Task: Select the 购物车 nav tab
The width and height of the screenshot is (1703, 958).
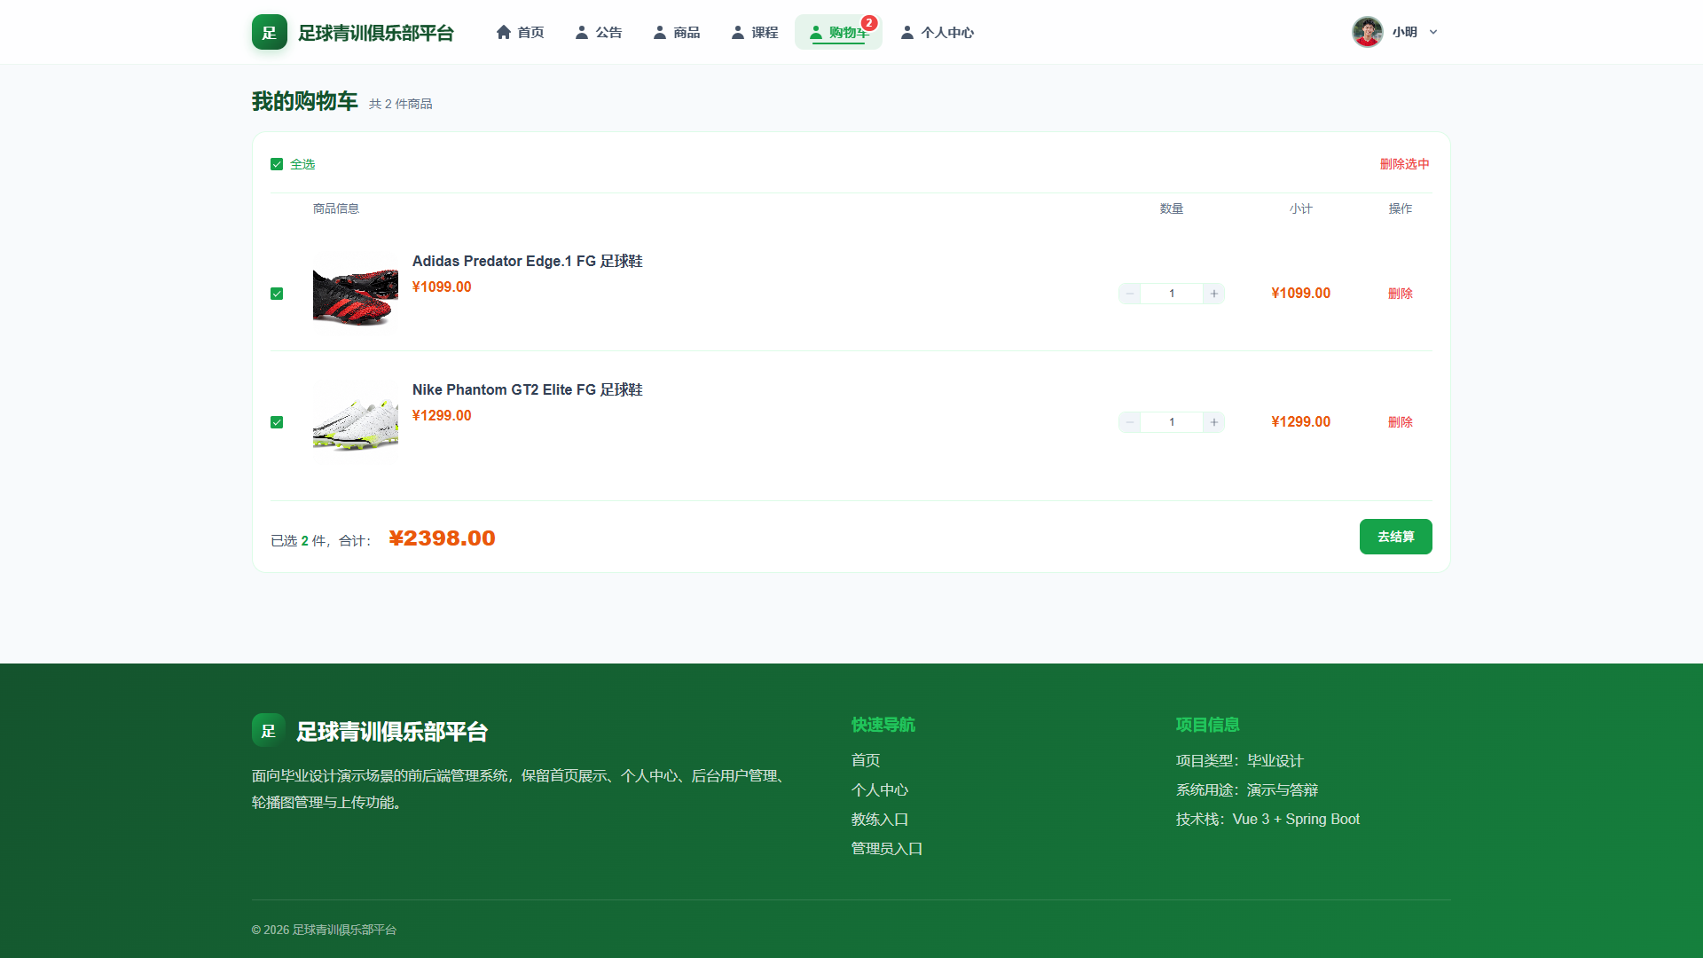Action: pyautogui.click(x=838, y=32)
